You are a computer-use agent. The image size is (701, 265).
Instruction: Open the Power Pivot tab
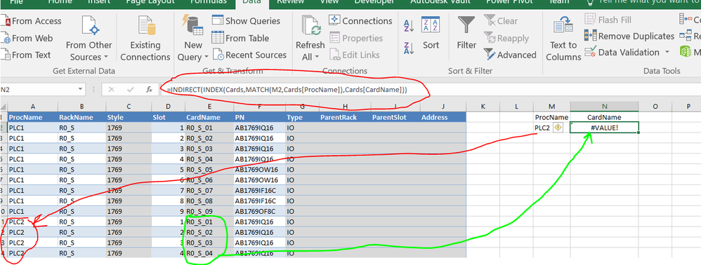(x=509, y=2)
